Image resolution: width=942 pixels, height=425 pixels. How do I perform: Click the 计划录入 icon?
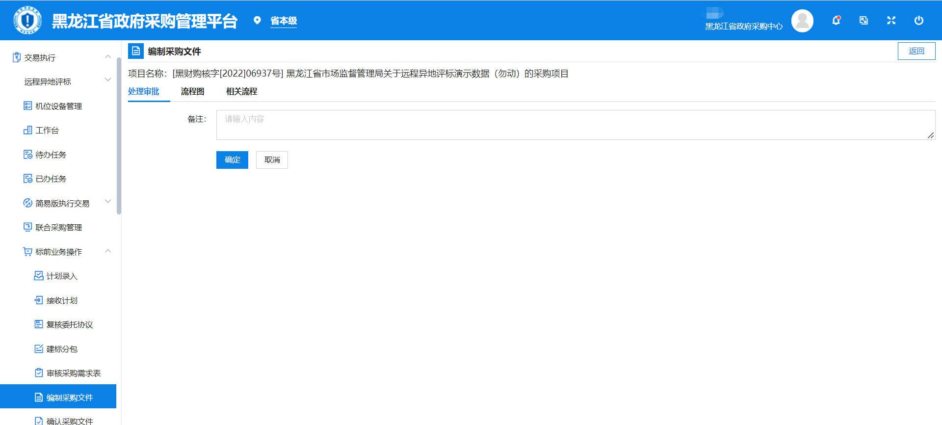(39, 275)
